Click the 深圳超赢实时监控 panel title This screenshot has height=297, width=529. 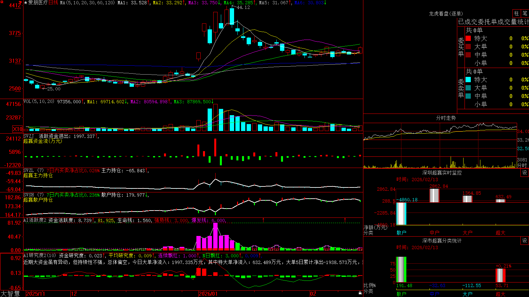442,173
